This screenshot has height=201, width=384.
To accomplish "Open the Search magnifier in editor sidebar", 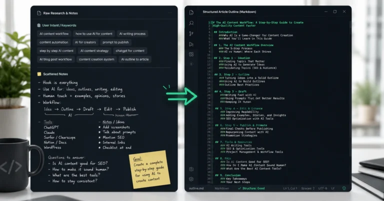I will (x=191, y=23).
